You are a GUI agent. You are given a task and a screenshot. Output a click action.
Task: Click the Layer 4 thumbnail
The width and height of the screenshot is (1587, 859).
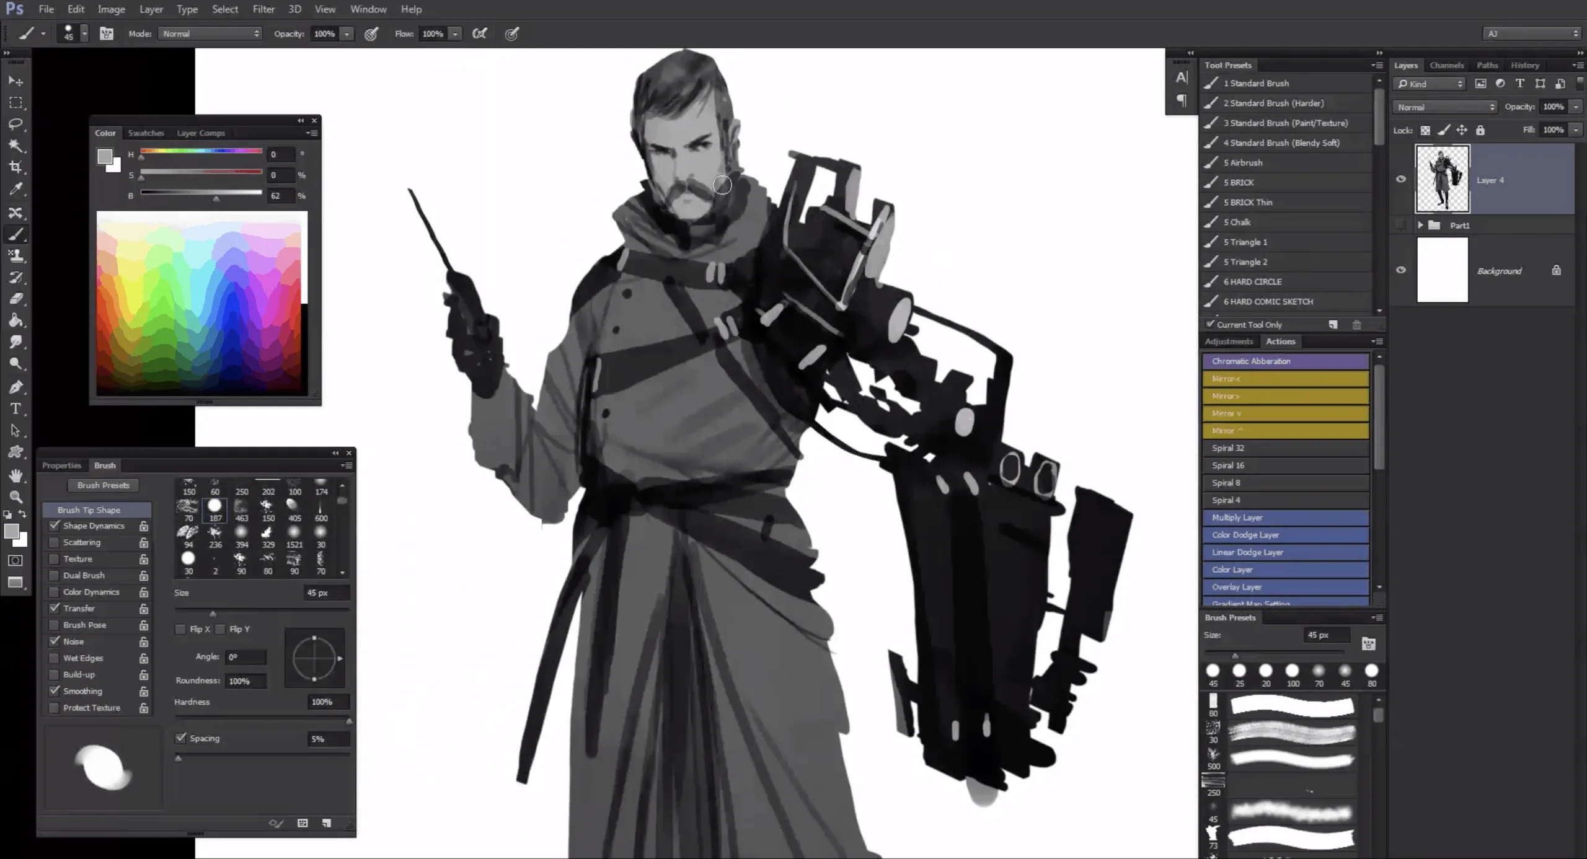point(1443,179)
